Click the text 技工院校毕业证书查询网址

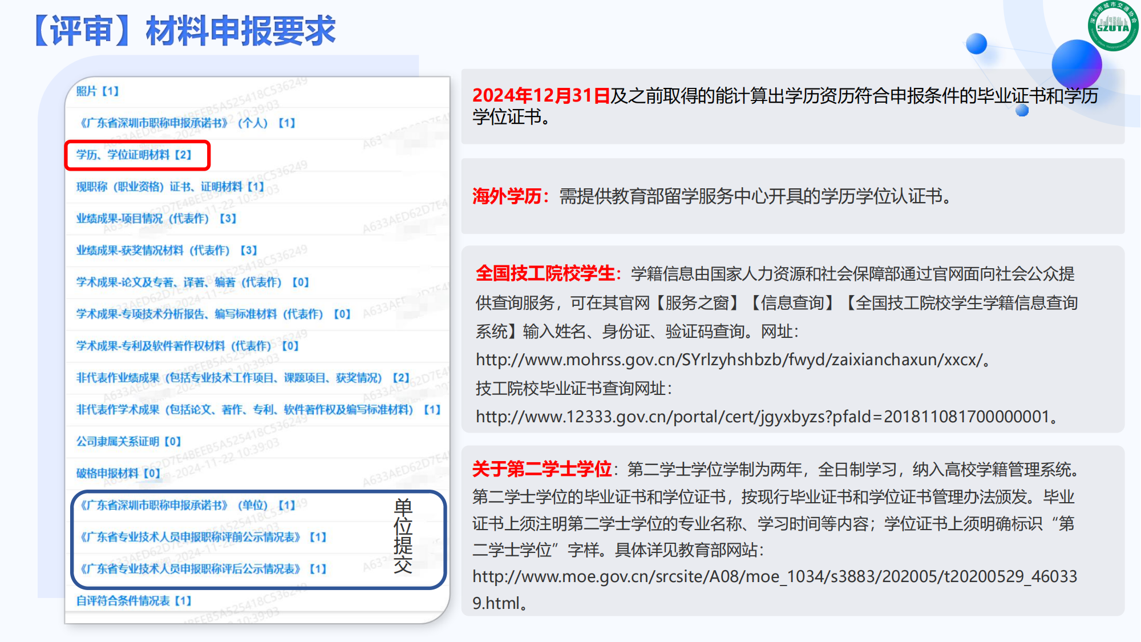point(570,389)
